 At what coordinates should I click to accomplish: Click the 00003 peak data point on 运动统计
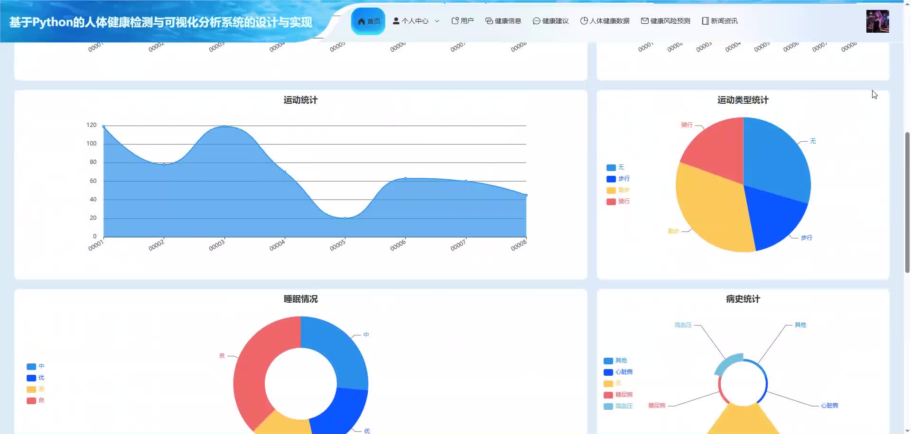click(224, 126)
